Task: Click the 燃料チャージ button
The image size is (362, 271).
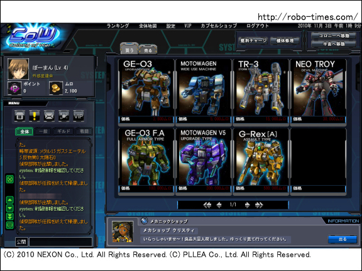Action: [x=253, y=41]
